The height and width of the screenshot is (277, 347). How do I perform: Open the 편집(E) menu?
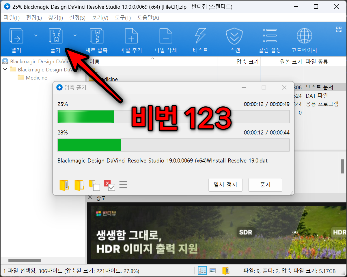click(34, 18)
